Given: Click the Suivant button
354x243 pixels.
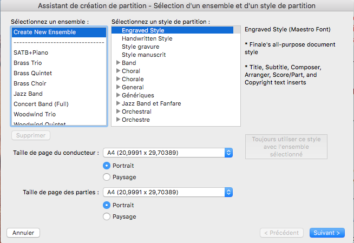Looking at the screenshot, I should (327, 233).
